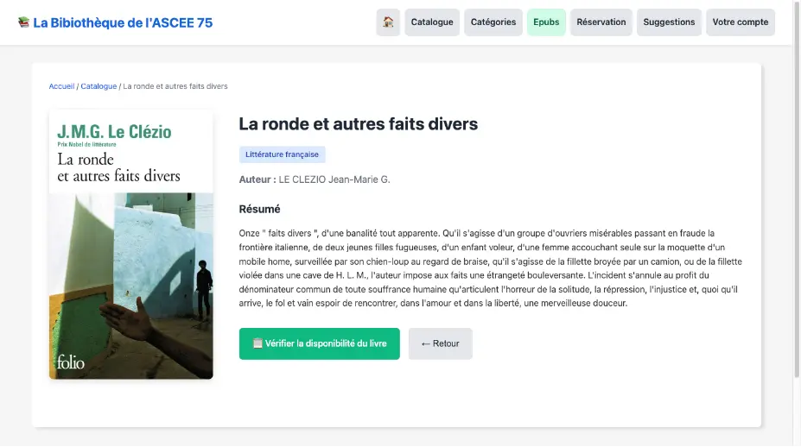Click the Retour button

(441, 343)
